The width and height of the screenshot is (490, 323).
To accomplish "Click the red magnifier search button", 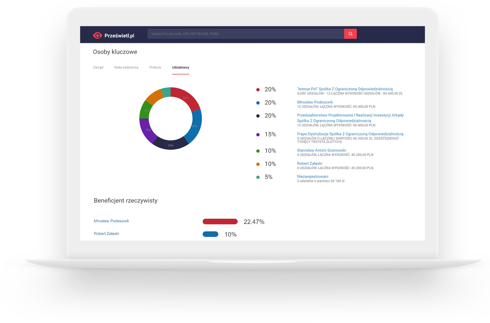I will (350, 34).
